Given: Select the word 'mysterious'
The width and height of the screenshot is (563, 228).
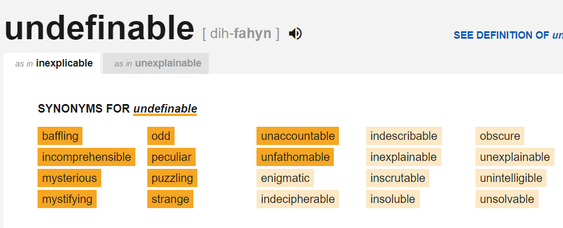Looking at the screenshot, I should click(x=69, y=178).
